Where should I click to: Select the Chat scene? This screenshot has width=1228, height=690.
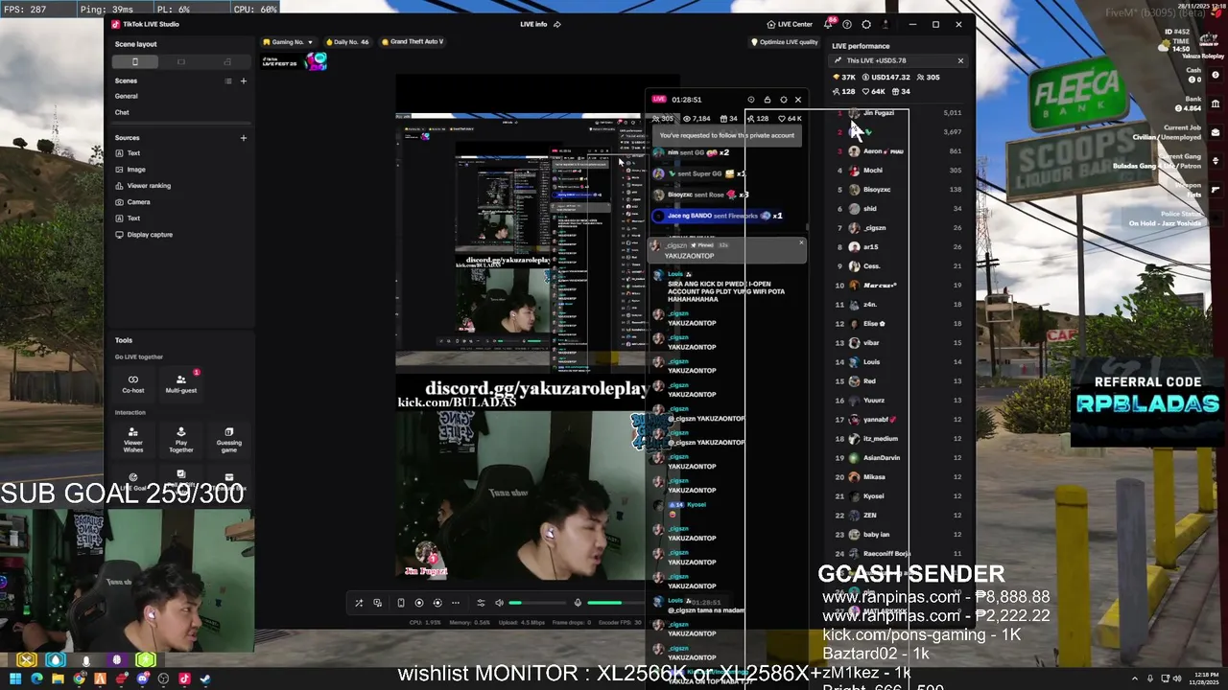[x=122, y=112]
